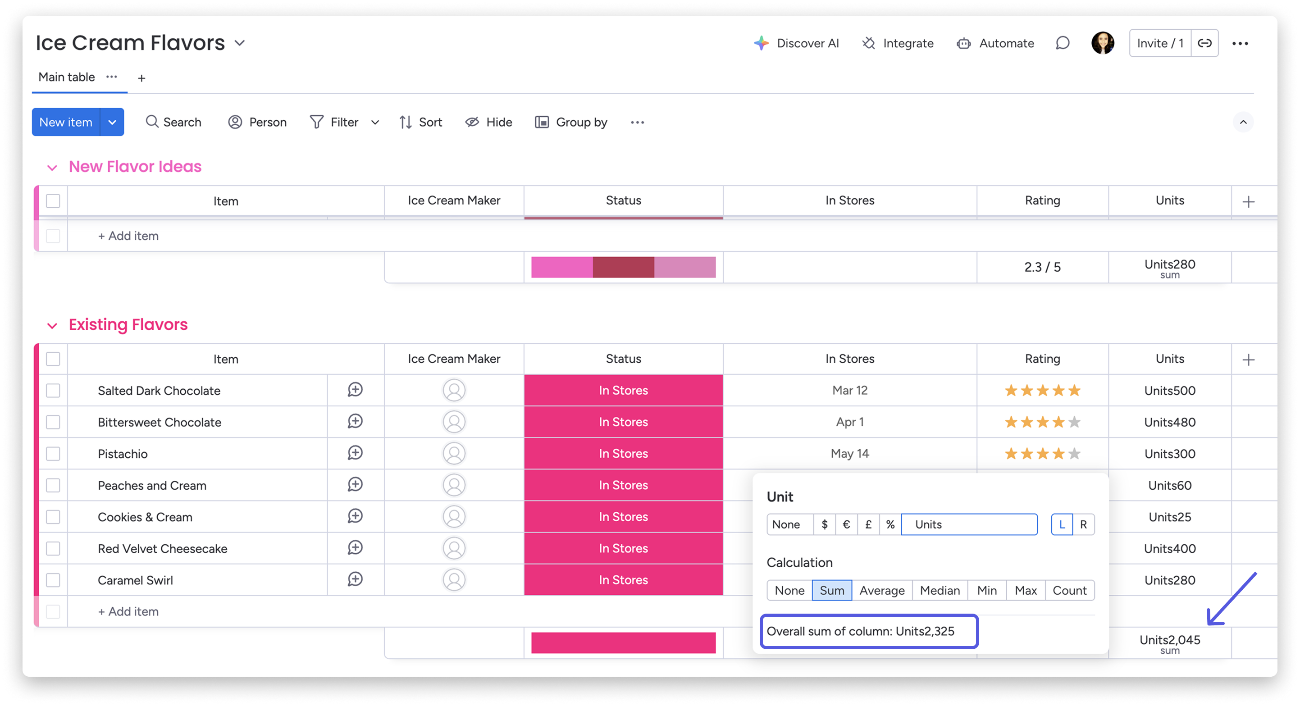The height and width of the screenshot is (706, 1300).
Task: Check the Bittersweet Chocolate row checkbox
Action: coord(53,423)
